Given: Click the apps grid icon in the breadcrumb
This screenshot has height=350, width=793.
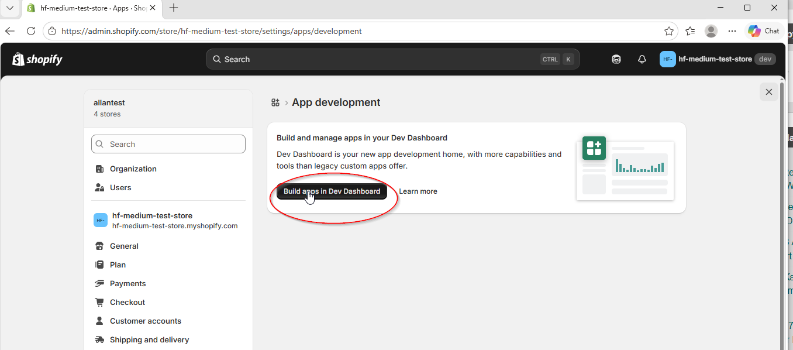Looking at the screenshot, I should tap(275, 102).
